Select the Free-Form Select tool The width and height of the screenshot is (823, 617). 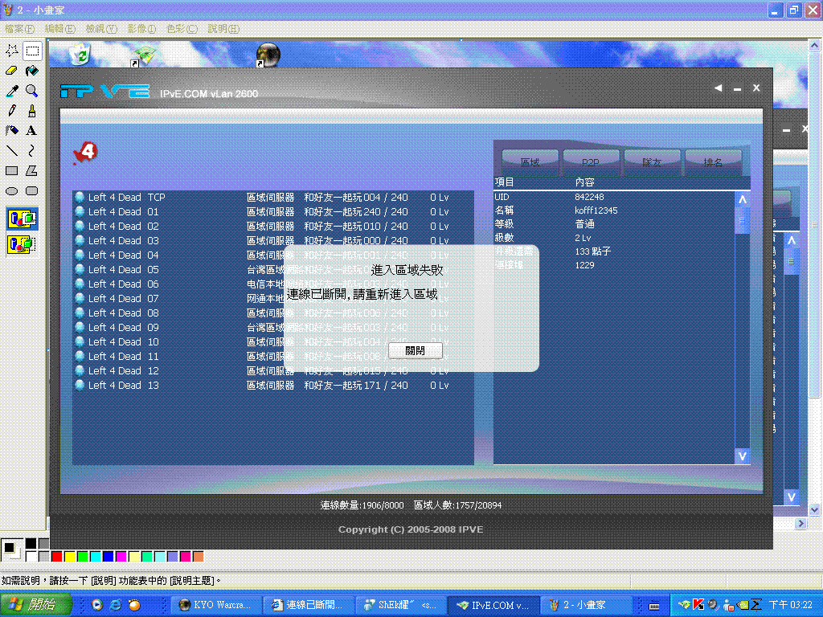(x=11, y=51)
